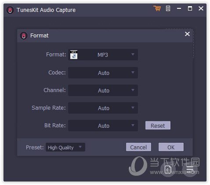Click the TunesKit app logo in title bar

click(10, 10)
